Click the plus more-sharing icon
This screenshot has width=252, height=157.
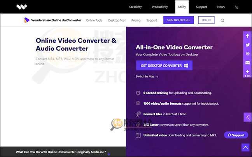(247, 71)
